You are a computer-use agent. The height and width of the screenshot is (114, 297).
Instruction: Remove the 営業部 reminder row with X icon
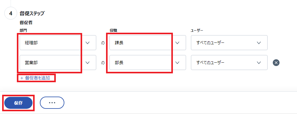(x=276, y=63)
